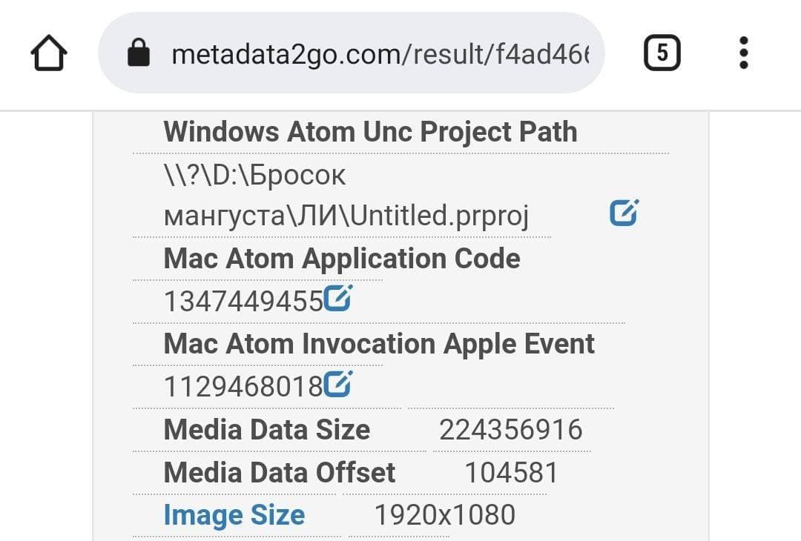801x541 pixels.
Task: Click the Media Data Size value 224356916
Action: click(x=510, y=430)
